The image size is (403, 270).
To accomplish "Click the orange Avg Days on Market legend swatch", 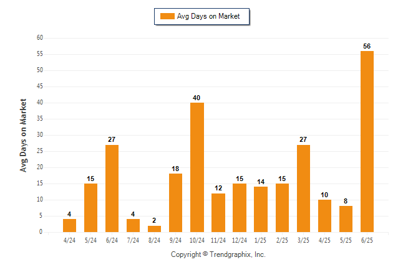I will click(x=167, y=16).
